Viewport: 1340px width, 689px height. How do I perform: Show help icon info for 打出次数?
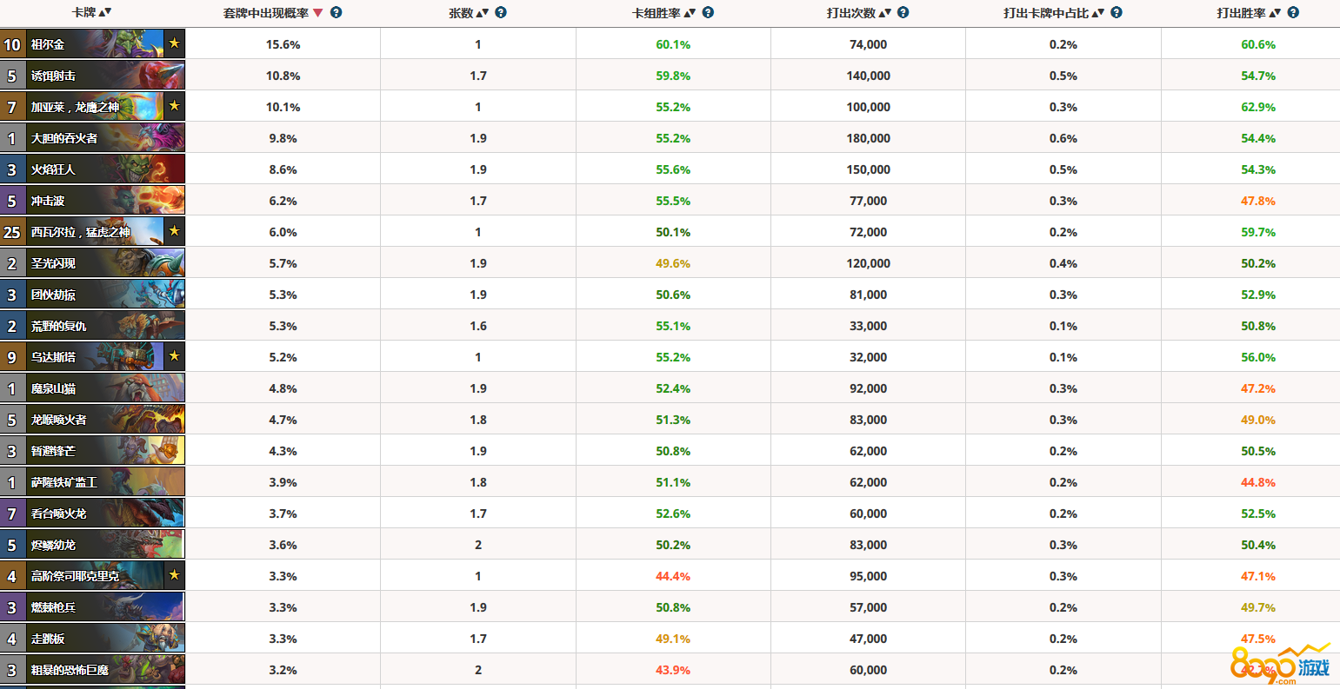903,13
